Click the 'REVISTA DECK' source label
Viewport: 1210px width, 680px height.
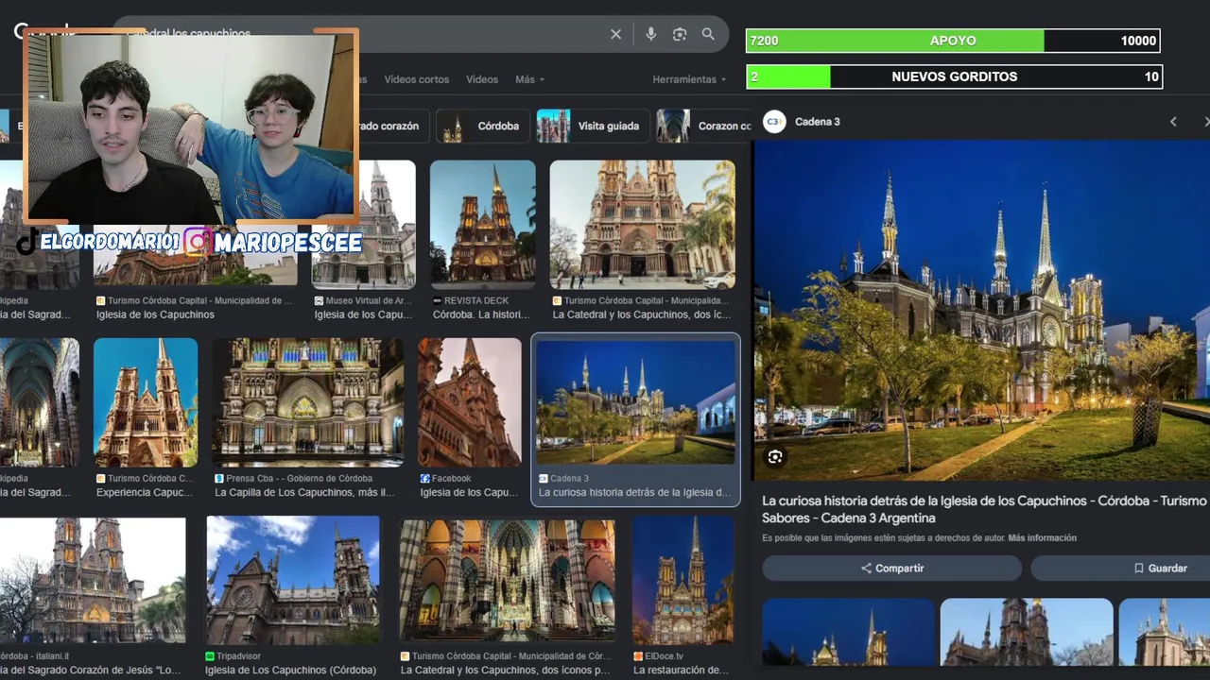coord(476,300)
